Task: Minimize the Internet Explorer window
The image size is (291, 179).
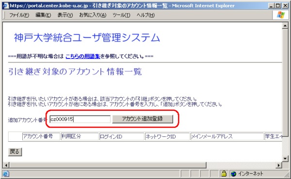Action: pos(272,6)
